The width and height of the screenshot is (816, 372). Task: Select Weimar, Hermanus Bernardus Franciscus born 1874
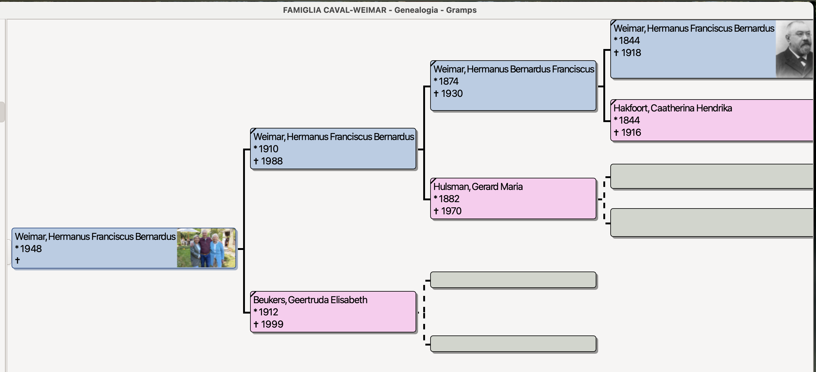point(513,86)
